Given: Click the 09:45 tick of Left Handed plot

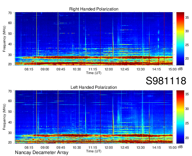Looking at the screenshot, I should (x=61, y=148).
